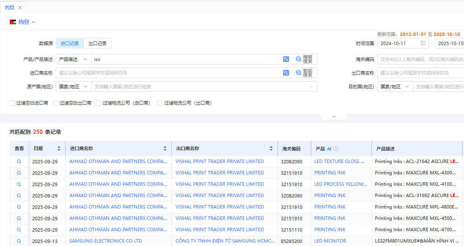Image resolution: width=464 pixels, height=246 pixels.
Task: Tick 过滤物流公司（进口商） checkbox
Action: pos(99,103)
